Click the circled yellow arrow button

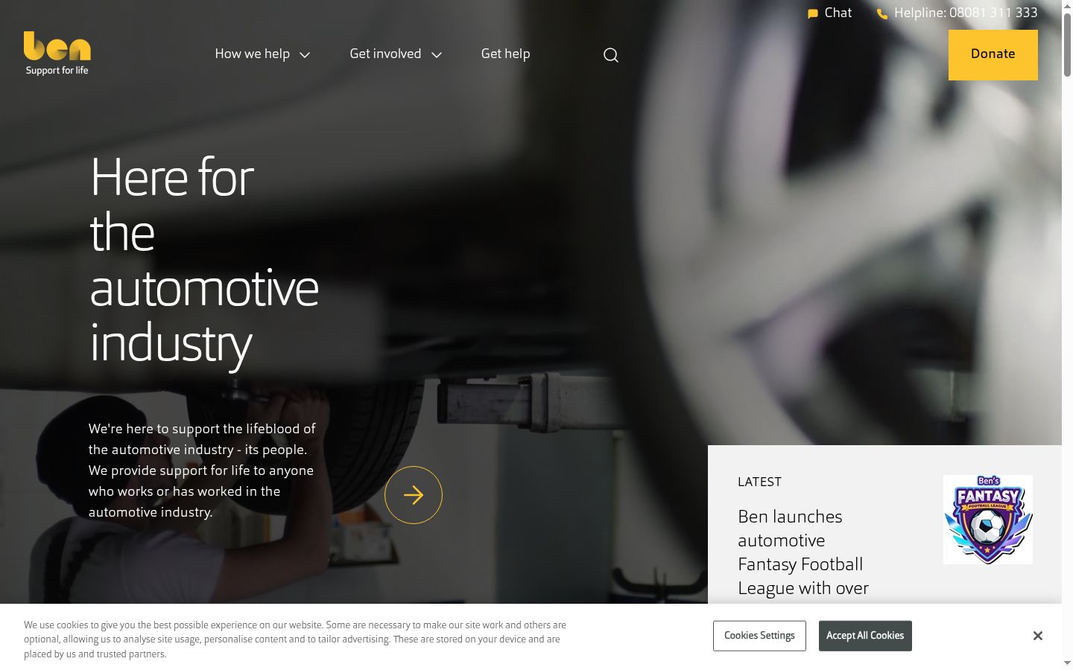point(414,495)
